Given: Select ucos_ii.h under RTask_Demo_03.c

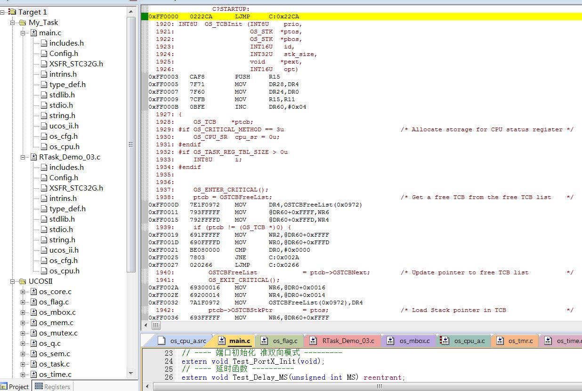Looking at the screenshot, I should pyautogui.click(x=64, y=250).
